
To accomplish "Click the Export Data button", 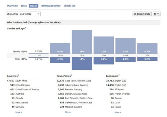I will (x=142, y=14).
